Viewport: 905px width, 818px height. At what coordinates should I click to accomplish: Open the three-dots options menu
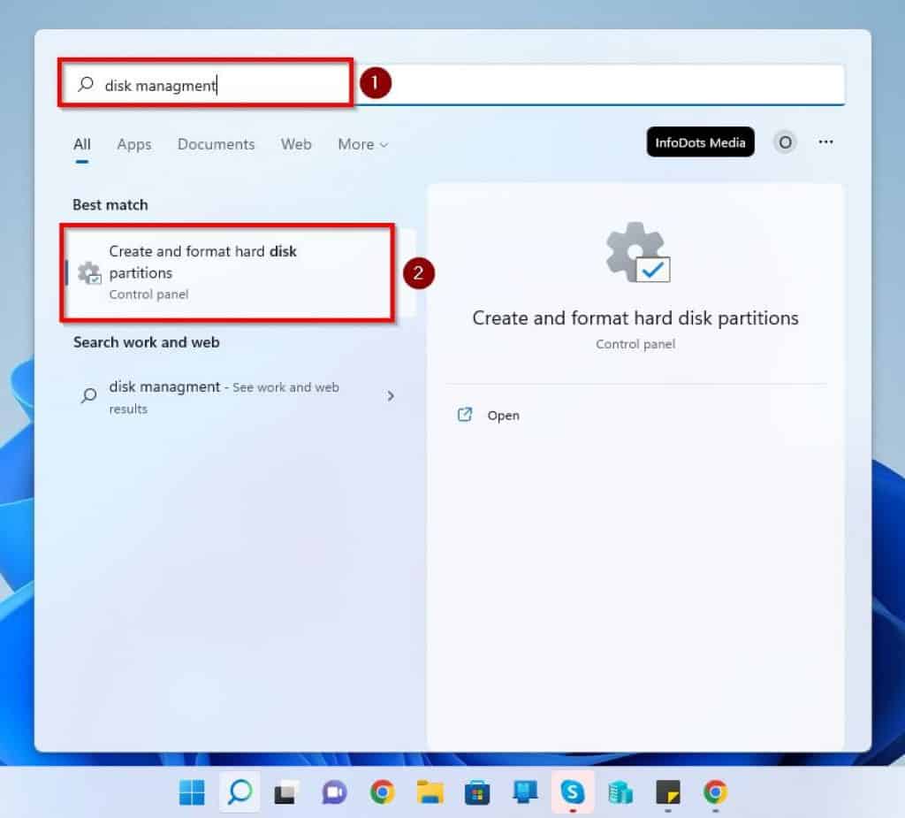click(x=825, y=142)
